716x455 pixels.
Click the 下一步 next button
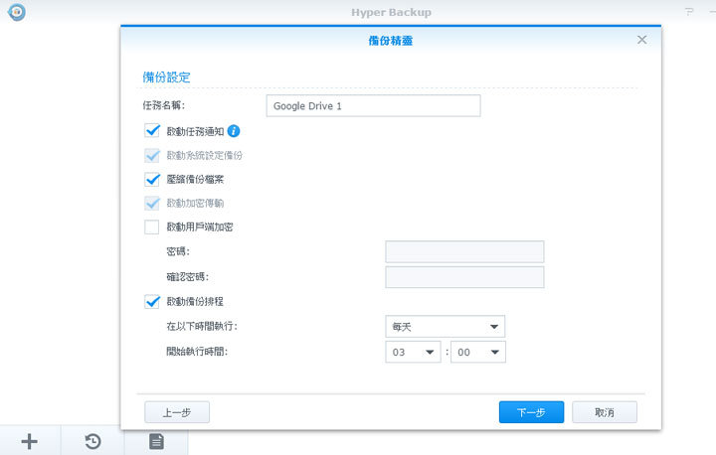click(531, 412)
